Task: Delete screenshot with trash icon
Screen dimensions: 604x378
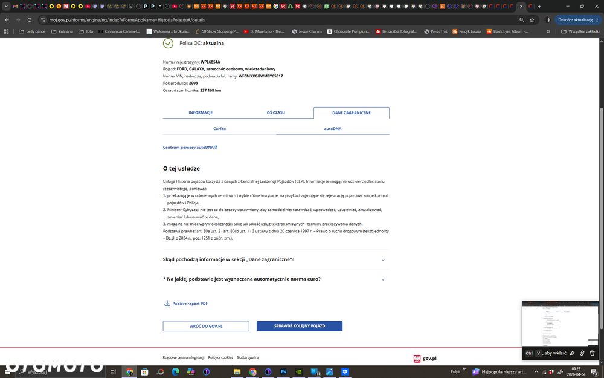Action: pyautogui.click(x=592, y=353)
